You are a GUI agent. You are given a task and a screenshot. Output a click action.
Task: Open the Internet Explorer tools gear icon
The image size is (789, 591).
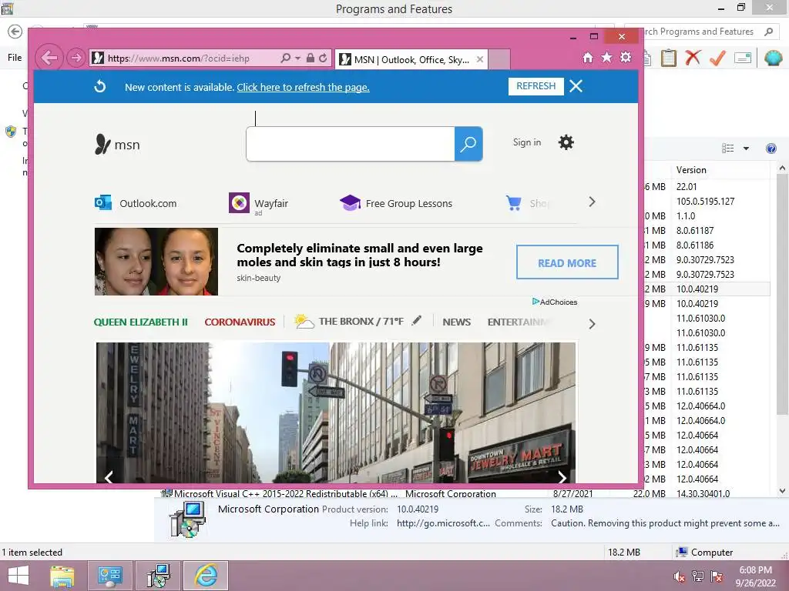point(626,57)
